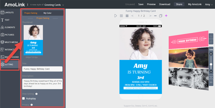Duplicate the current page
Screen dimensions: 215x108
click(161, 16)
